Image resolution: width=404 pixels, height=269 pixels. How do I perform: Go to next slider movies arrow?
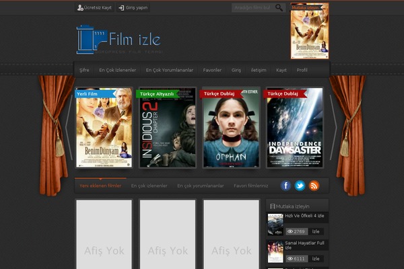coord(334,127)
